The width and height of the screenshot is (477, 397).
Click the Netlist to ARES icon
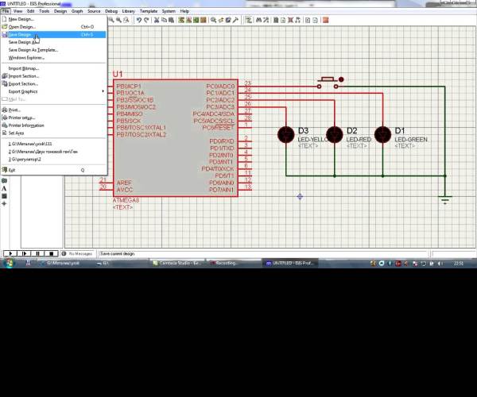(x=325, y=20)
